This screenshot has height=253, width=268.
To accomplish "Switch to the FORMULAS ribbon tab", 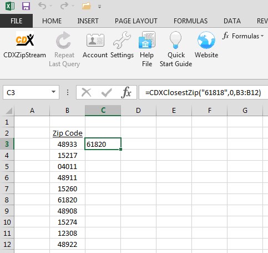I will (190, 21).
